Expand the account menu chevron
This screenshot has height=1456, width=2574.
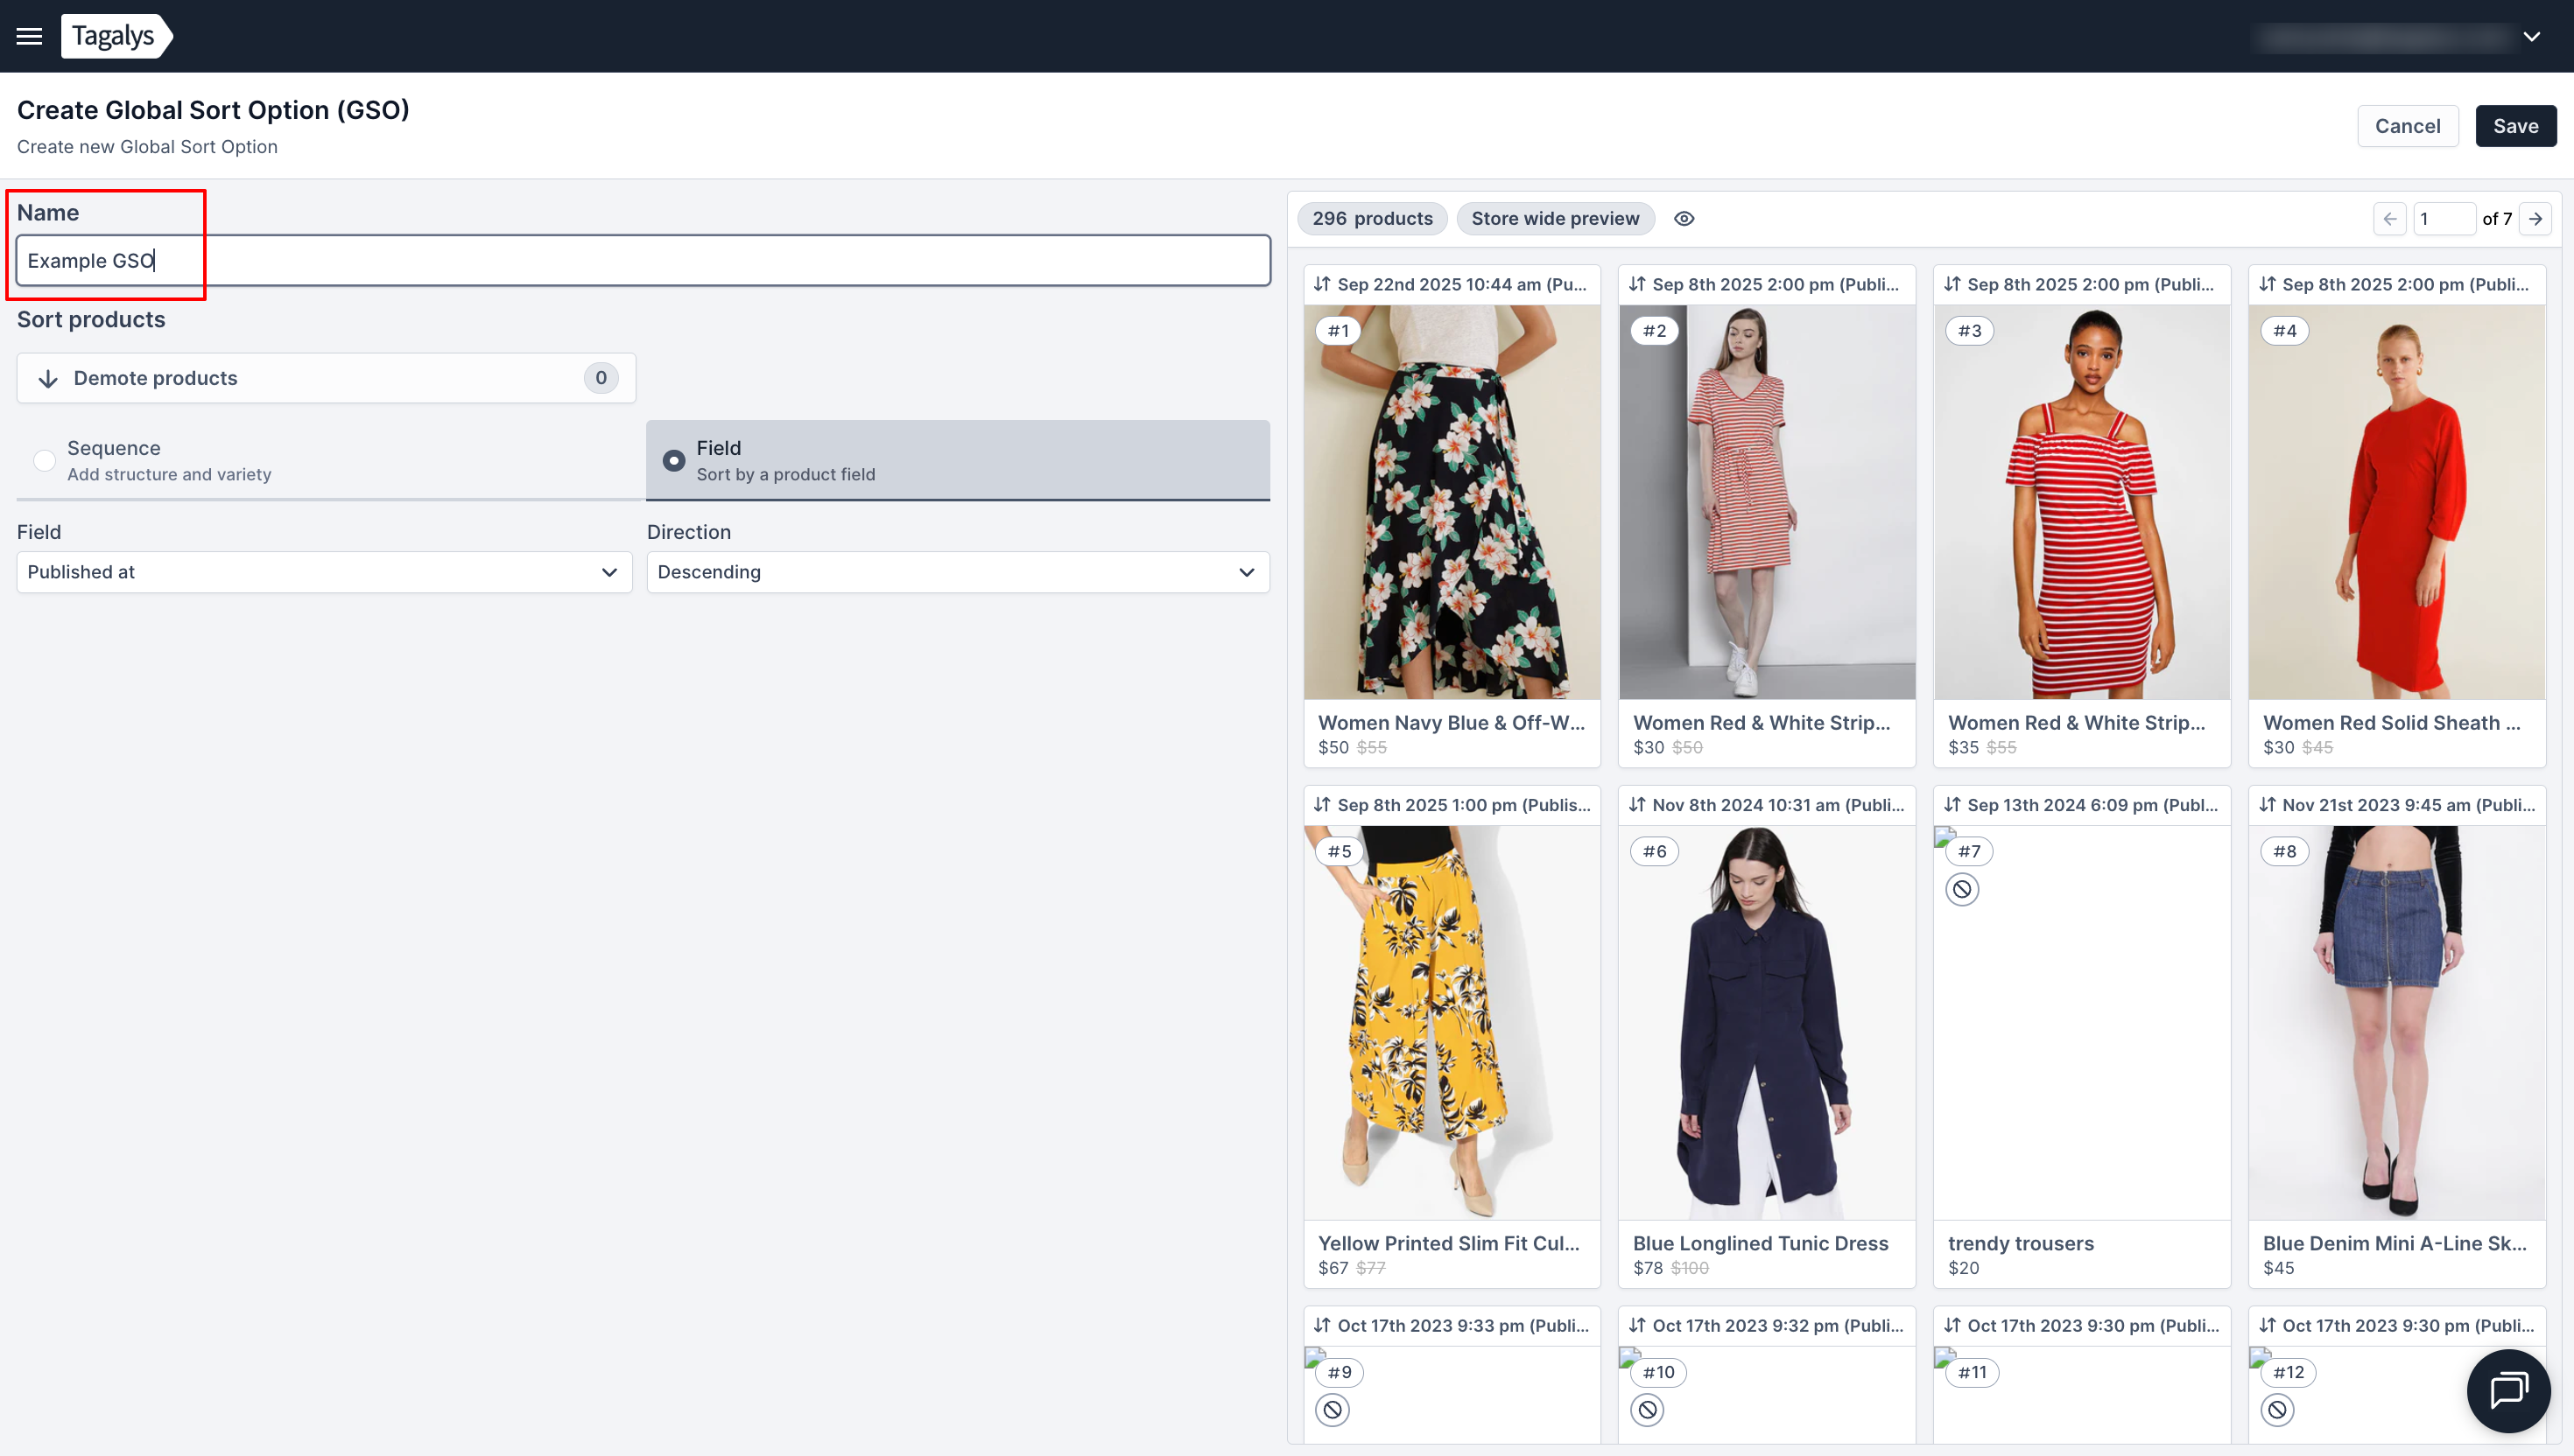pos(2531,37)
